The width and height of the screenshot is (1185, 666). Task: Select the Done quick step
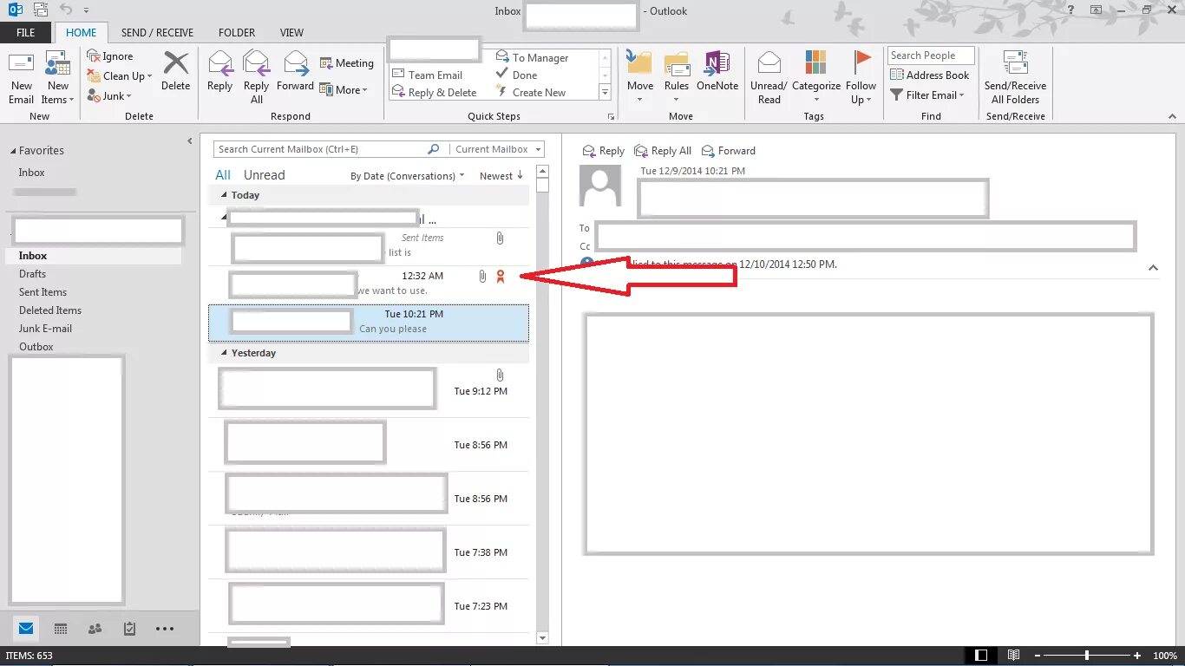pos(517,75)
